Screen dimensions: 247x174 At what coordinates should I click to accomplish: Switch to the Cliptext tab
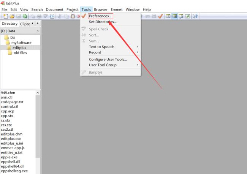click(x=25, y=24)
